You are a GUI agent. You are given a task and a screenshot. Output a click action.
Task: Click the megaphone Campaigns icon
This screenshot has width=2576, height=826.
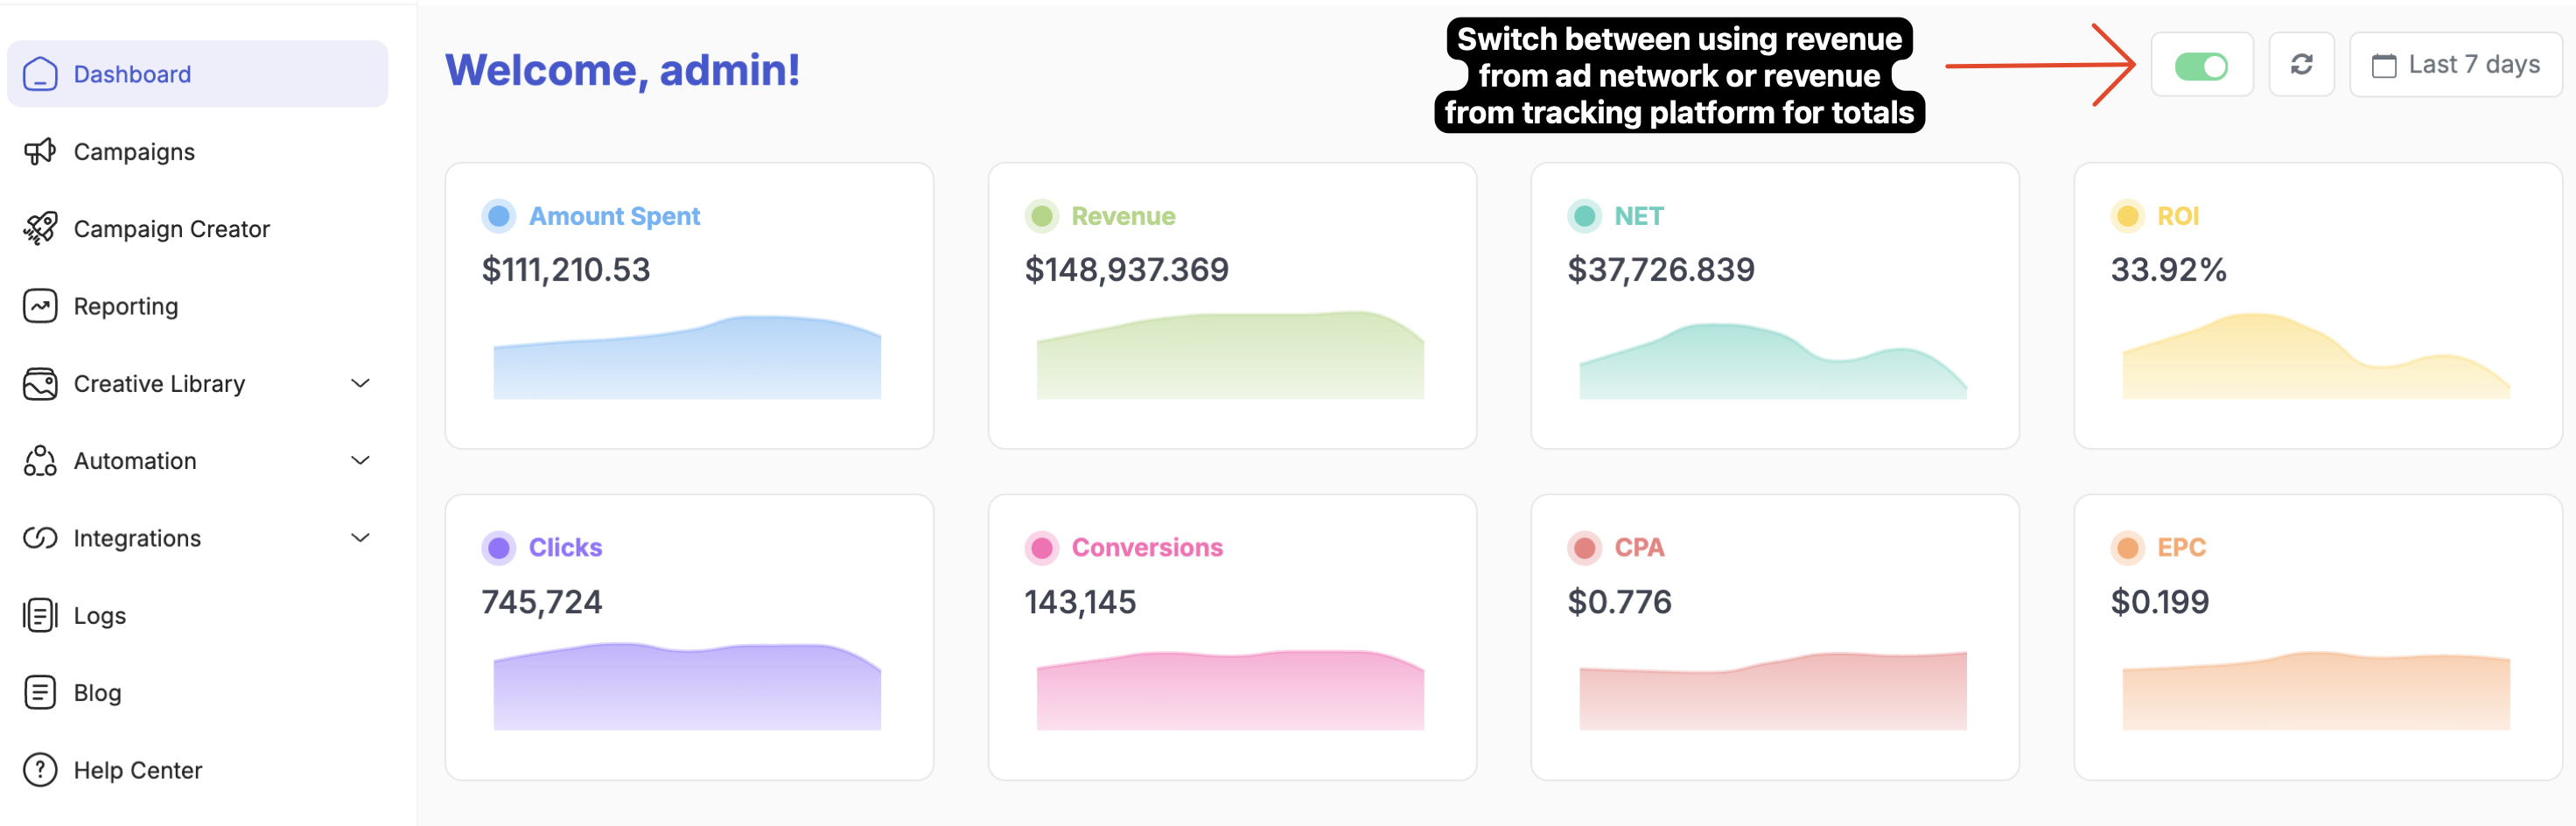coord(40,152)
